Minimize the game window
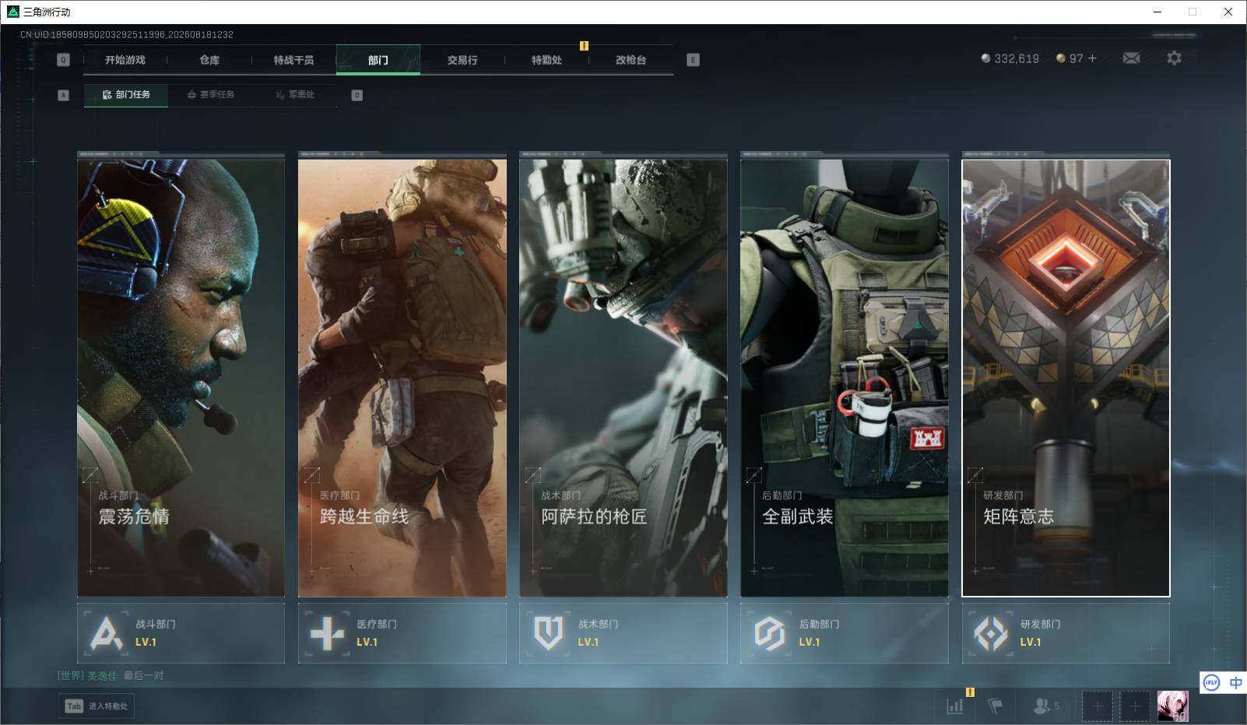Image resolution: width=1247 pixels, height=725 pixels. point(1157,12)
